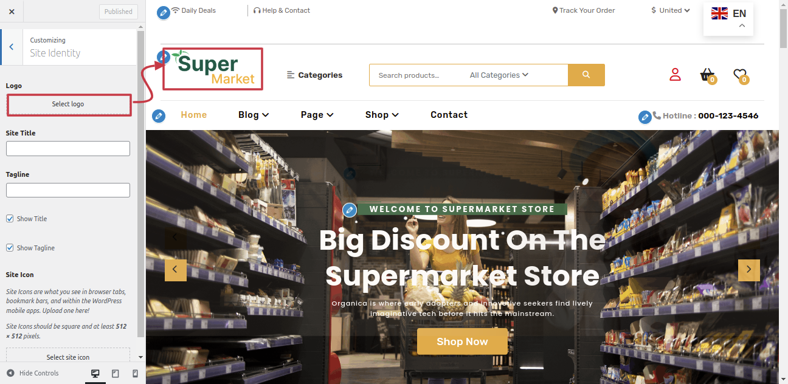Uncheck the Show Tagline checkbox
The image size is (788, 384).
click(x=10, y=247)
